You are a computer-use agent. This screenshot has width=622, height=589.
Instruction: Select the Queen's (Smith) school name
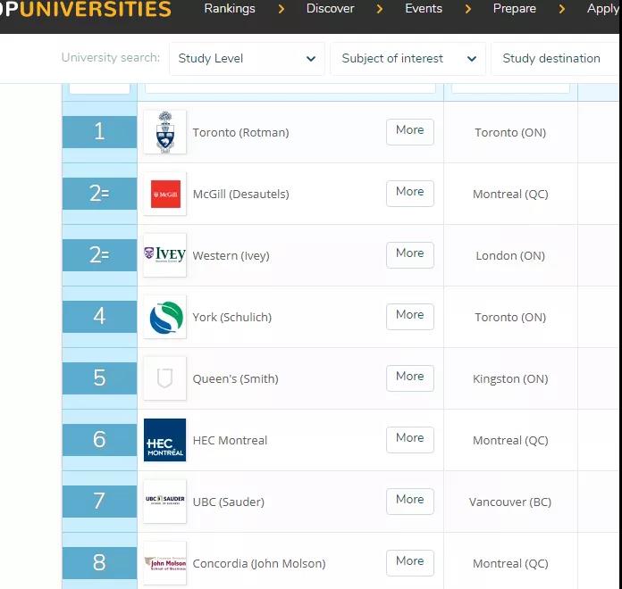(x=235, y=379)
